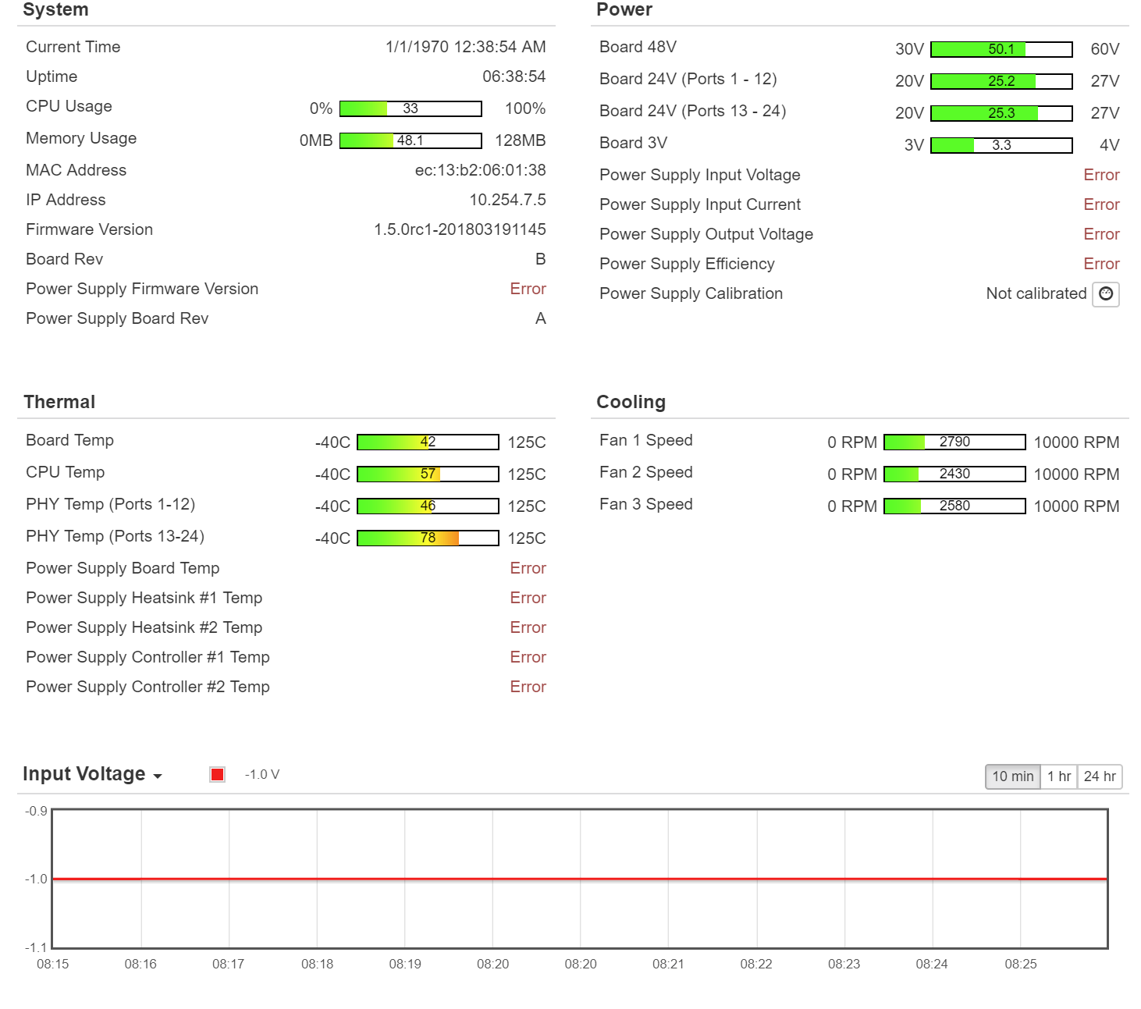Viewport: 1141px width, 1009px height.
Task: Click the Board 24V (Ports 13 - 24) bar
Action: tap(1001, 113)
